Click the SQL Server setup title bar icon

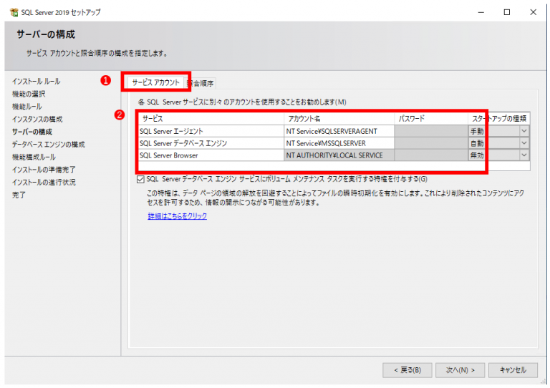point(14,12)
